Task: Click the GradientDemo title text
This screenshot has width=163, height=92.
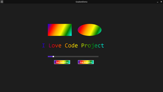Action: pyautogui.click(x=81, y=2)
